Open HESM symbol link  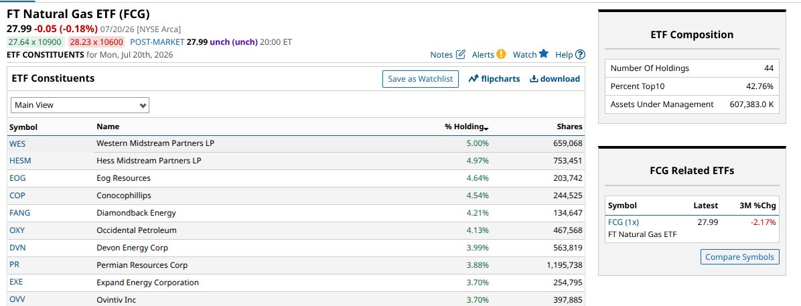20,161
